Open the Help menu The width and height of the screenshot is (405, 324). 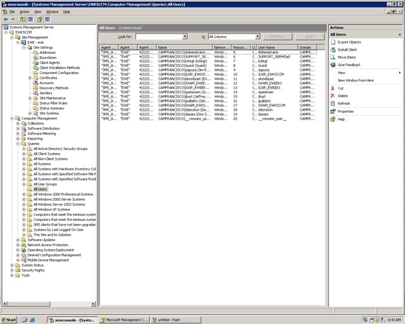pos(66,12)
